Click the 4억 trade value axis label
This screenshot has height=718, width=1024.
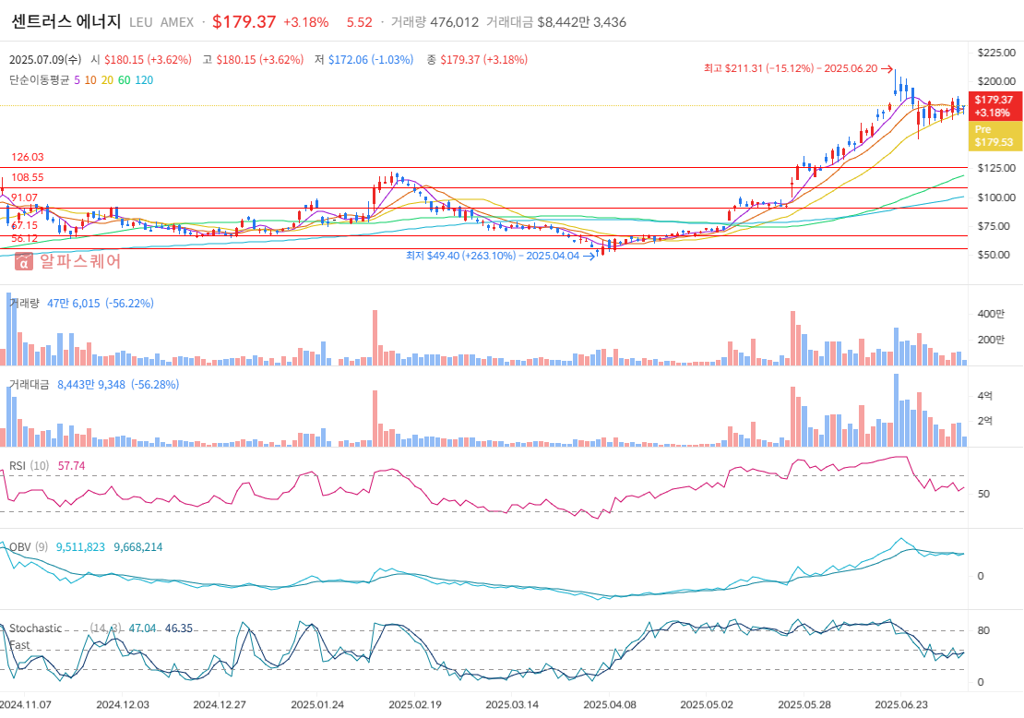pyautogui.click(x=985, y=395)
